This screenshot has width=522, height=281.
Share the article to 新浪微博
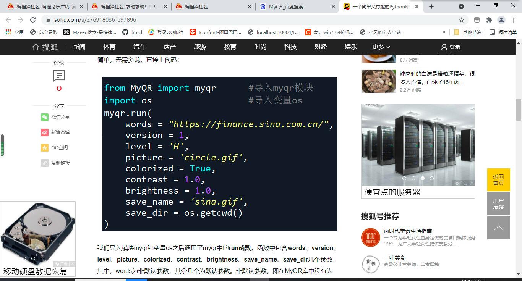pos(55,132)
